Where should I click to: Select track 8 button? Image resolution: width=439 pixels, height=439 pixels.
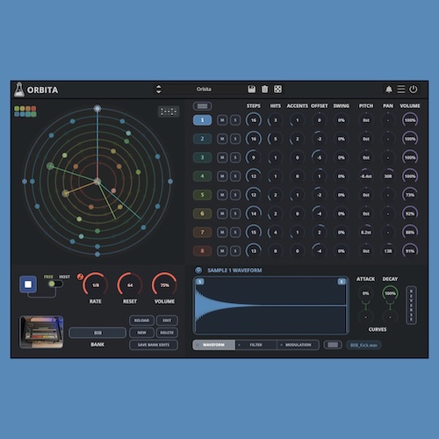coord(202,251)
